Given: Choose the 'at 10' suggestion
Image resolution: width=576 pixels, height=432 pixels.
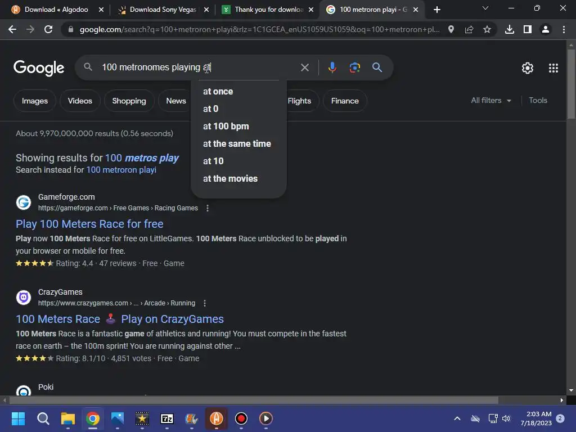Looking at the screenshot, I should 238,161.
